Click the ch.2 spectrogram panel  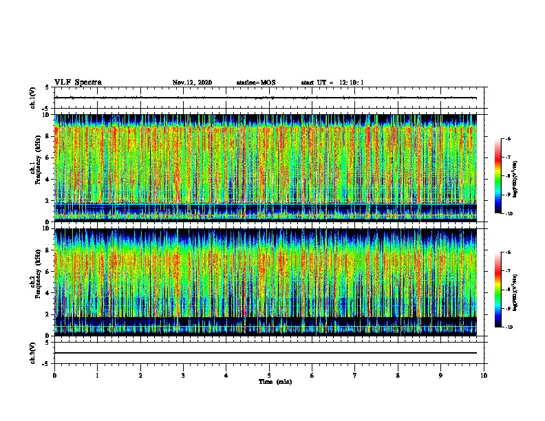266,282
